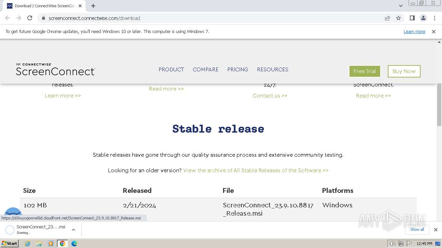Click the Windows platform cell
The width and height of the screenshot is (442, 248).
(337, 205)
